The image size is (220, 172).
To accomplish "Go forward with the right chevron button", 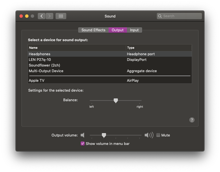I will tap(49, 16).
